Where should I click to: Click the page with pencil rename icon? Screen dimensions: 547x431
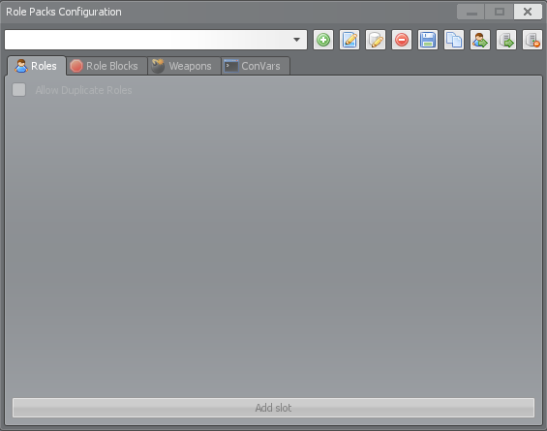tap(349, 40)
